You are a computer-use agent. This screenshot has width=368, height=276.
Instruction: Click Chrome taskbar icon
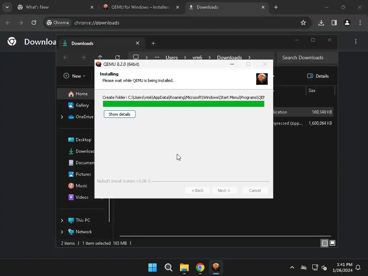click(200, 267)
